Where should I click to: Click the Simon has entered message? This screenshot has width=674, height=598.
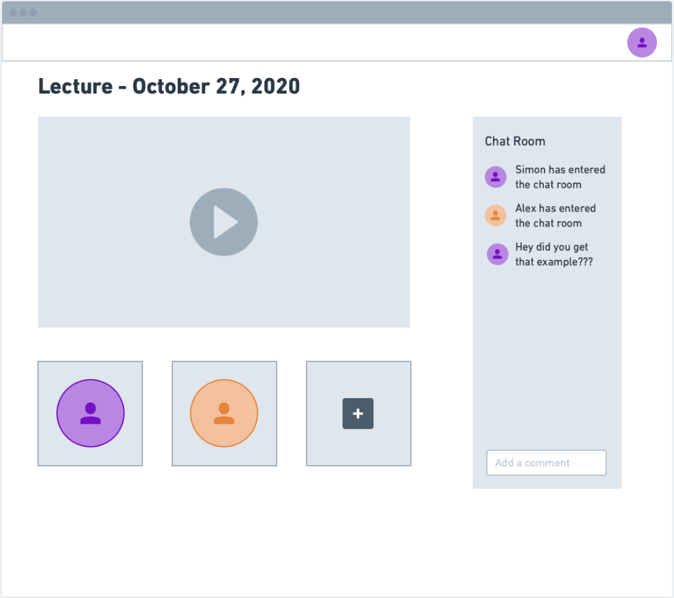pos(561,177)
